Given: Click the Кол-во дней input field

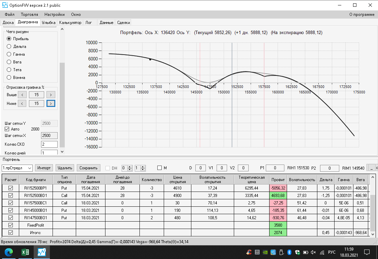Looking at the screenshot, I should click(49, 152).
